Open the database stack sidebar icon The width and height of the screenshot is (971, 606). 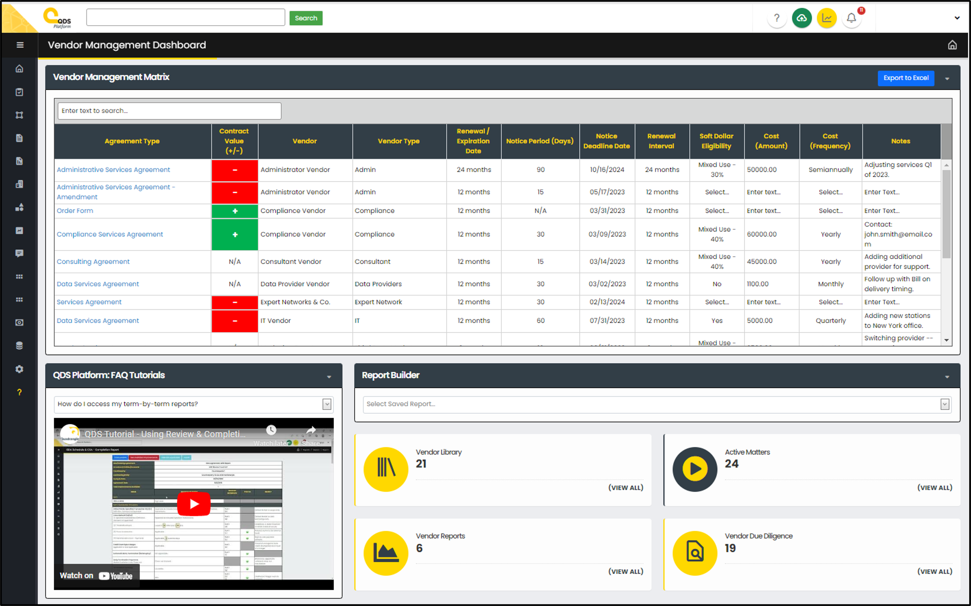19,346
